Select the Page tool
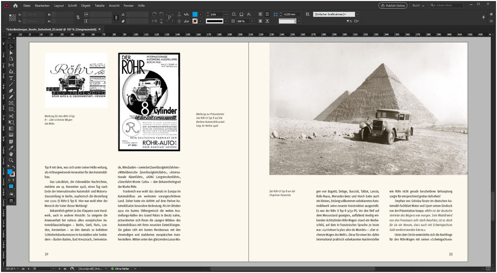The width and height of the screenshot is (497, 273). pos(11,59)
